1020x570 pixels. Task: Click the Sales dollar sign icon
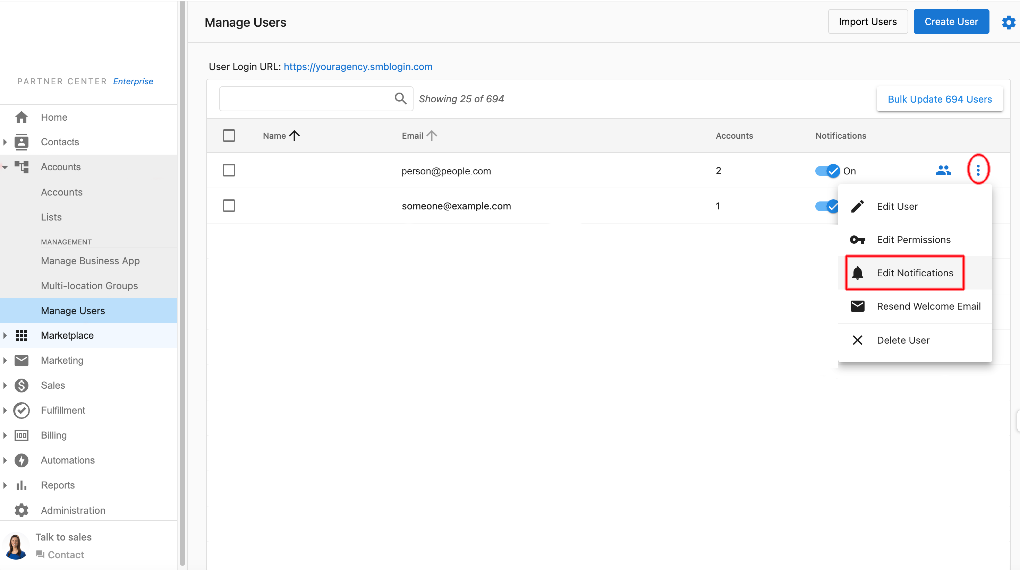[x=22, y=385]
